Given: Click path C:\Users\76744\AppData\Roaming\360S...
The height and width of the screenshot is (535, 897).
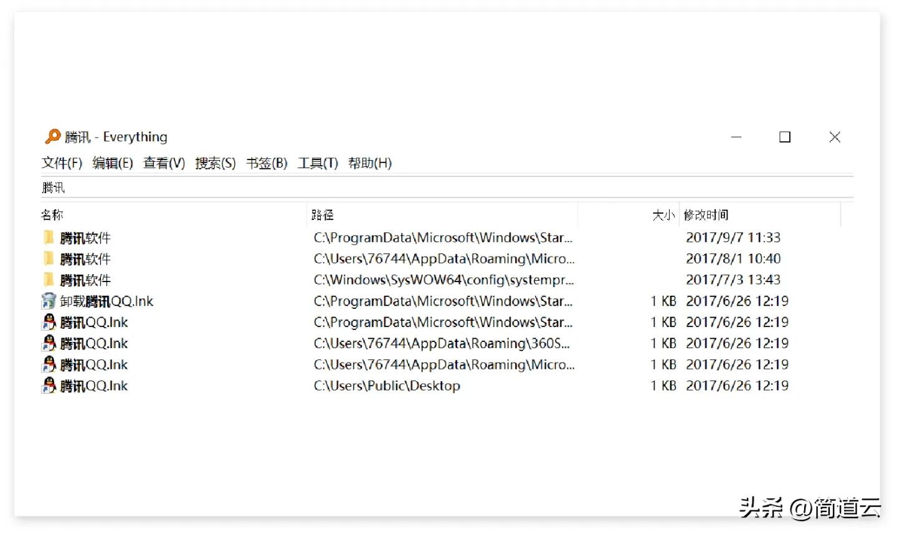Looking at the screenshot, I should tap(442, 343).
